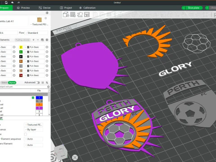This screenshot has width=216, height=162.
Task: Edit filament 12 preset via its circle icon
Action: point(47,71)
